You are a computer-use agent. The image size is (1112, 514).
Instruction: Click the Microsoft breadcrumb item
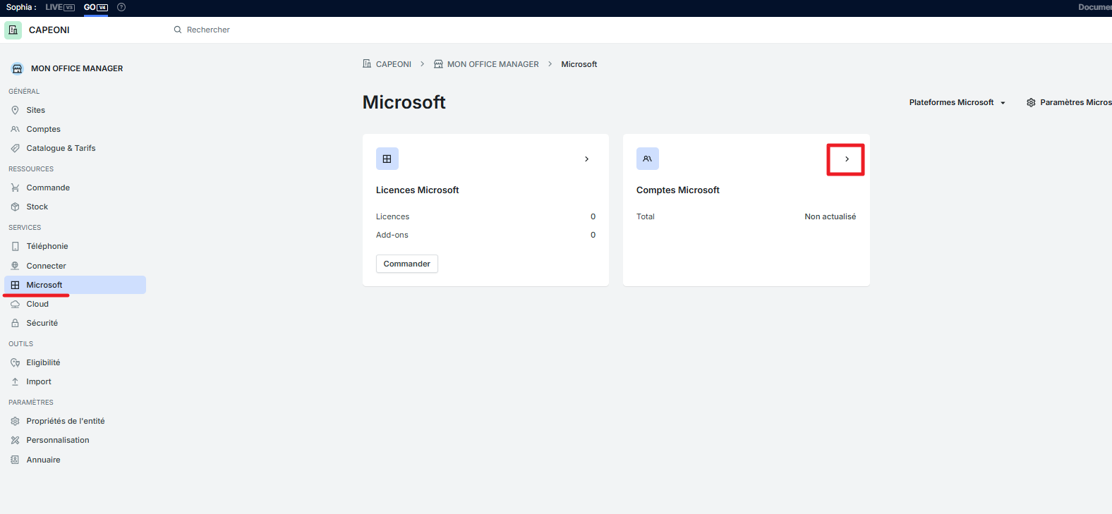tap(579, 64)
